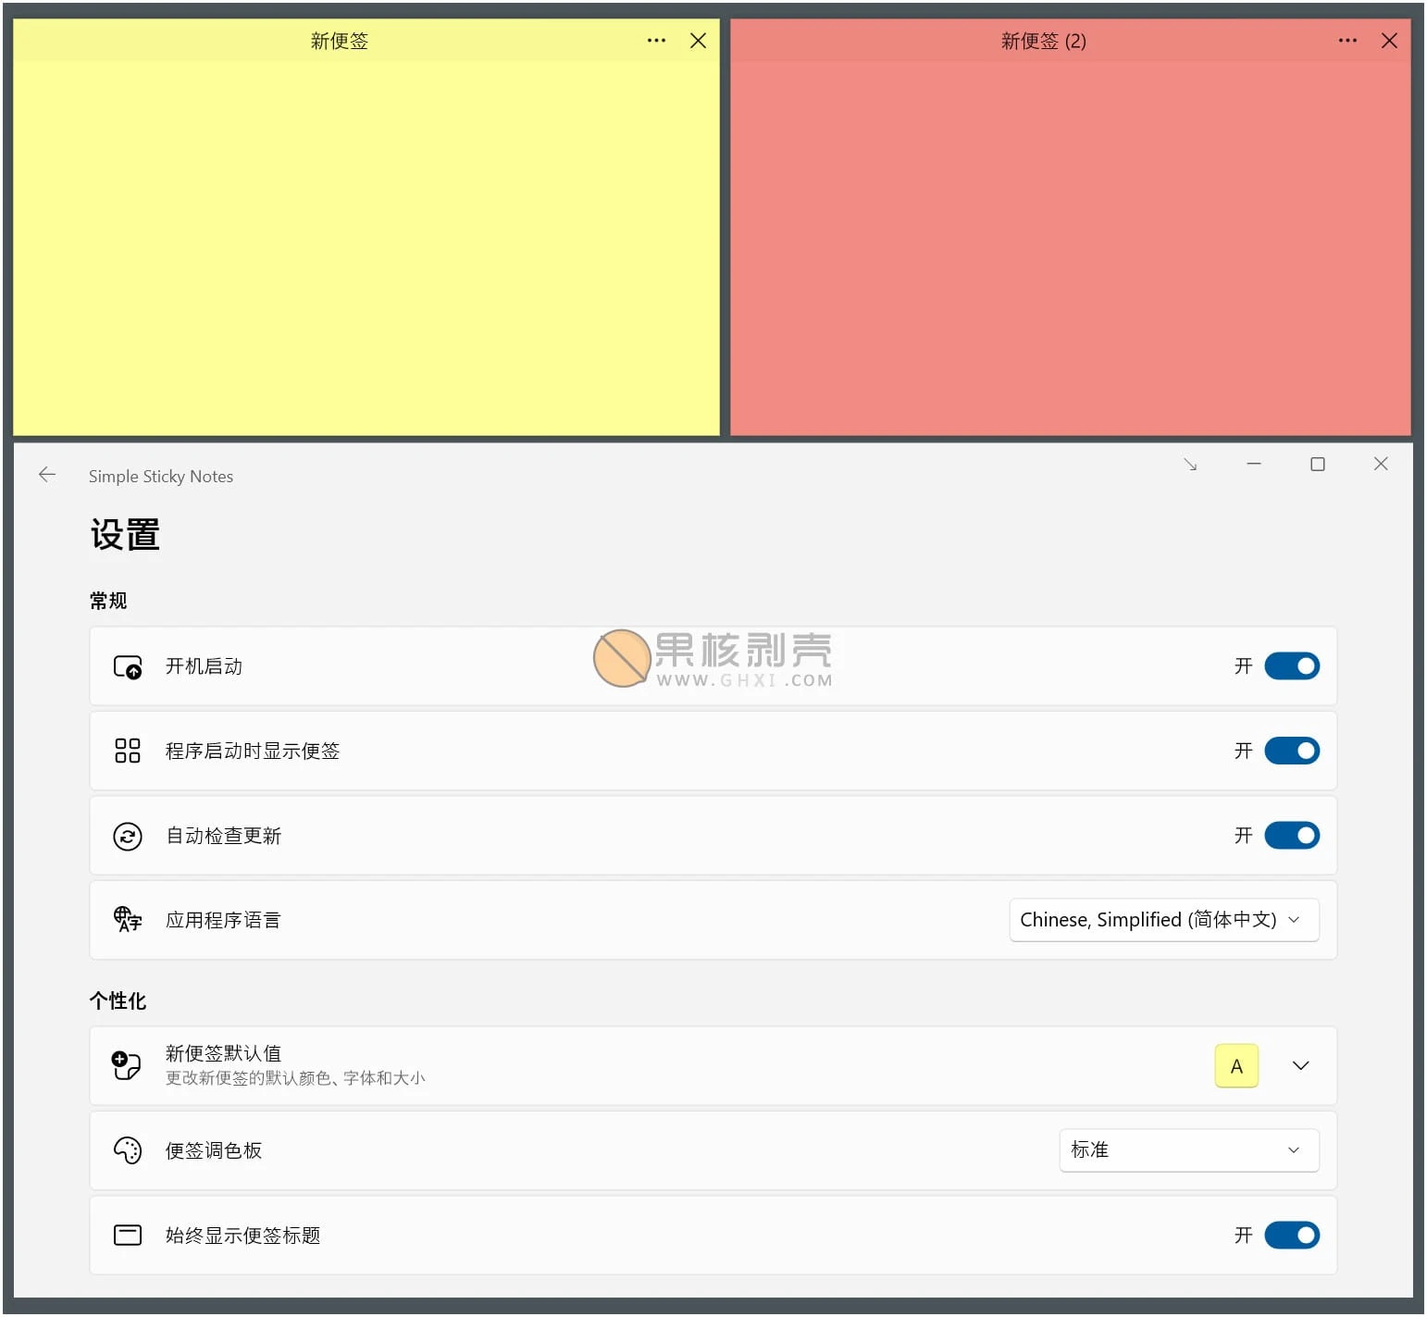Click the yellow A color swatch
Viewport: 1427px width, 1317px height.
point(1235,1066)
